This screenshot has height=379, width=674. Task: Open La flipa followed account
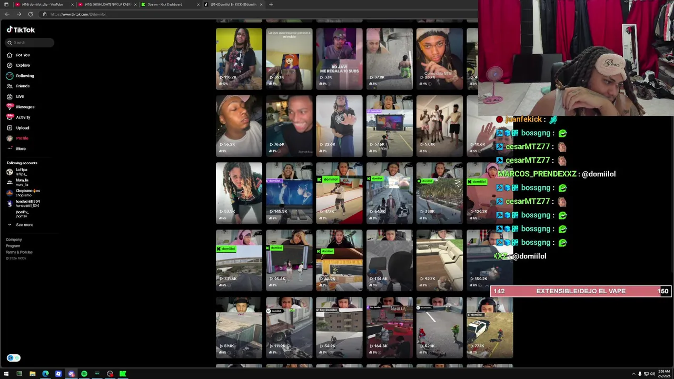(x=17, y=172)
